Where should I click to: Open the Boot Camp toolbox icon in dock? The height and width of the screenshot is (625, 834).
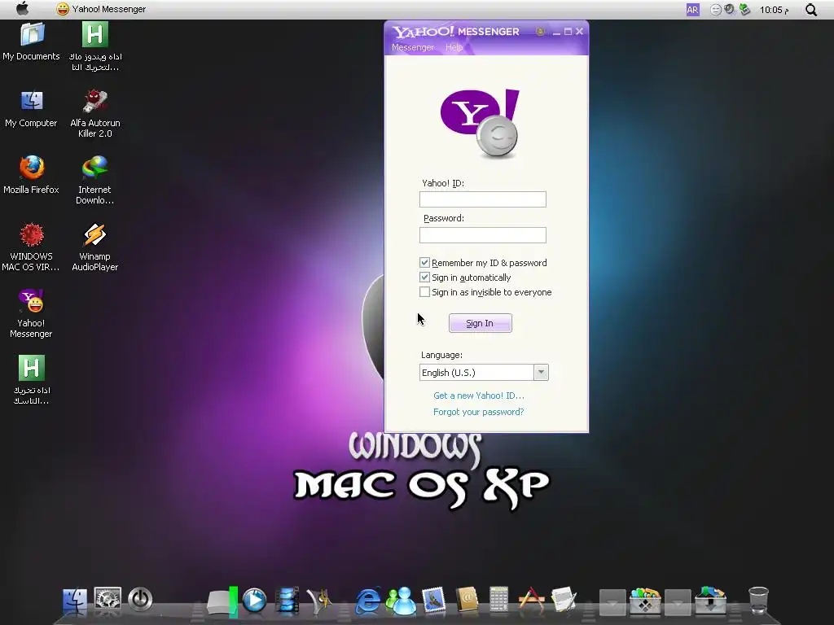(x=645, y=601)
